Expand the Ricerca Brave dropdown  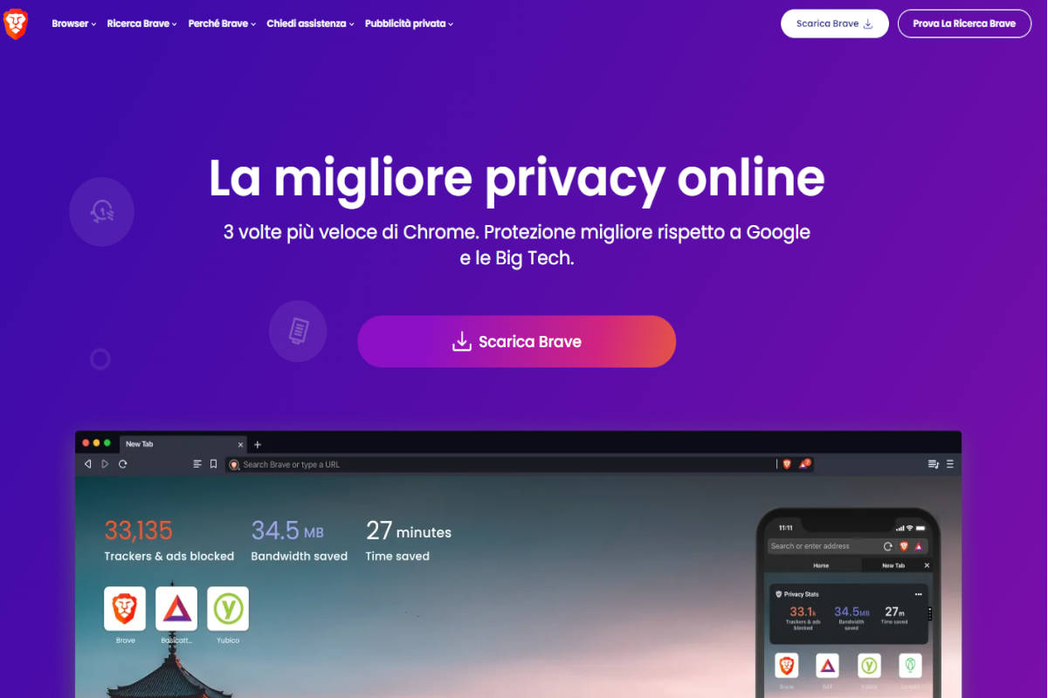coord(142,24)
